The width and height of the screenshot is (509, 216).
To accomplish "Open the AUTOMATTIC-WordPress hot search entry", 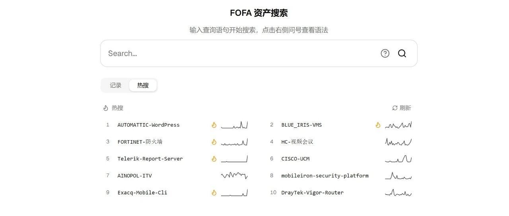I will click(x=148, y=125).
